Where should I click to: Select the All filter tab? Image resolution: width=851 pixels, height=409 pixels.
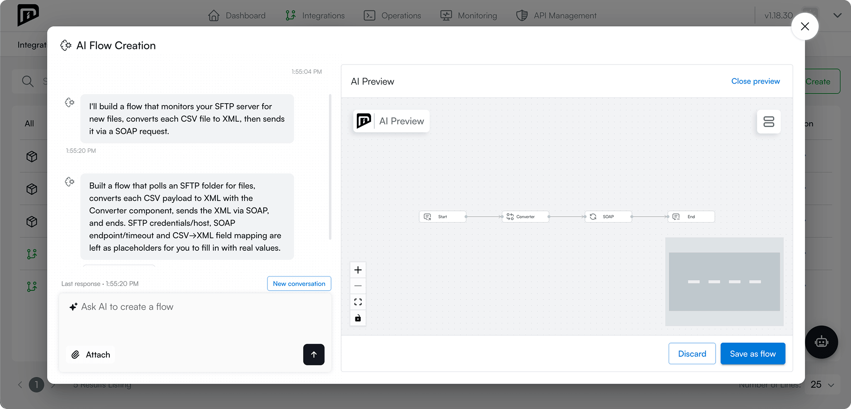coord(29,124)
